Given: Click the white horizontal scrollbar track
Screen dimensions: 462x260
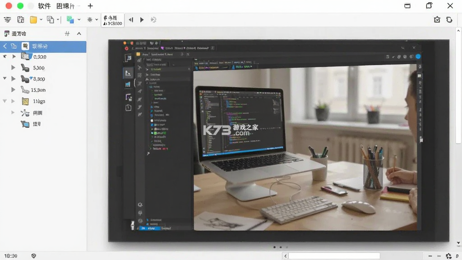Looking at the screenshot, I should [x=334, y=256].
